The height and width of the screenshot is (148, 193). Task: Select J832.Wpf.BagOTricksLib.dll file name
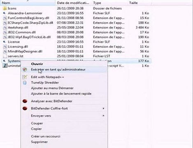tap(29, 37)
